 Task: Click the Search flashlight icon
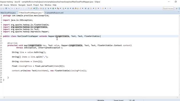pyautogui.click(x=80, y=8)
